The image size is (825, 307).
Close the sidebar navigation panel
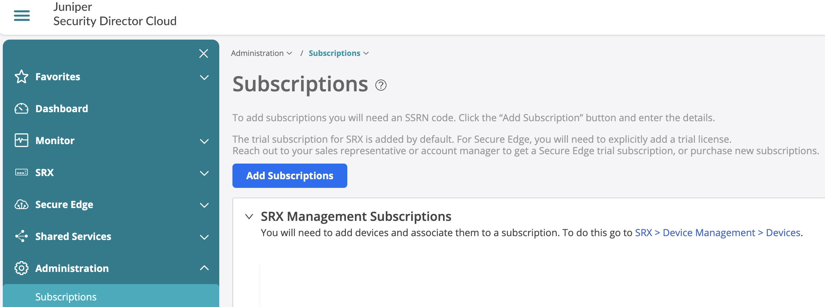[x=204, y=53]
